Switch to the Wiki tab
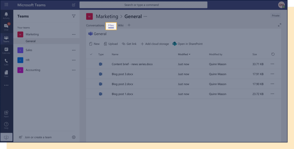The height and width of the screenshot is (149, 294). (x=121, y=25)
